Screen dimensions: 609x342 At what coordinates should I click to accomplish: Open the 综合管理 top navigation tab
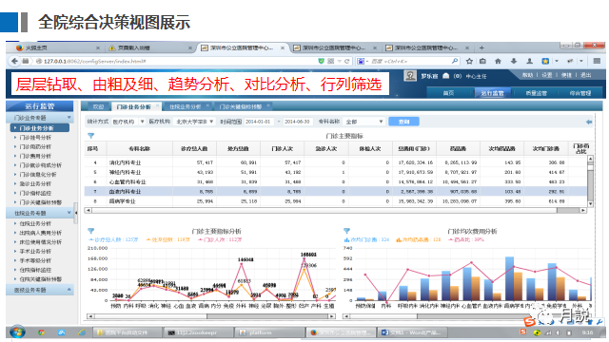click(x=580, y=93)
